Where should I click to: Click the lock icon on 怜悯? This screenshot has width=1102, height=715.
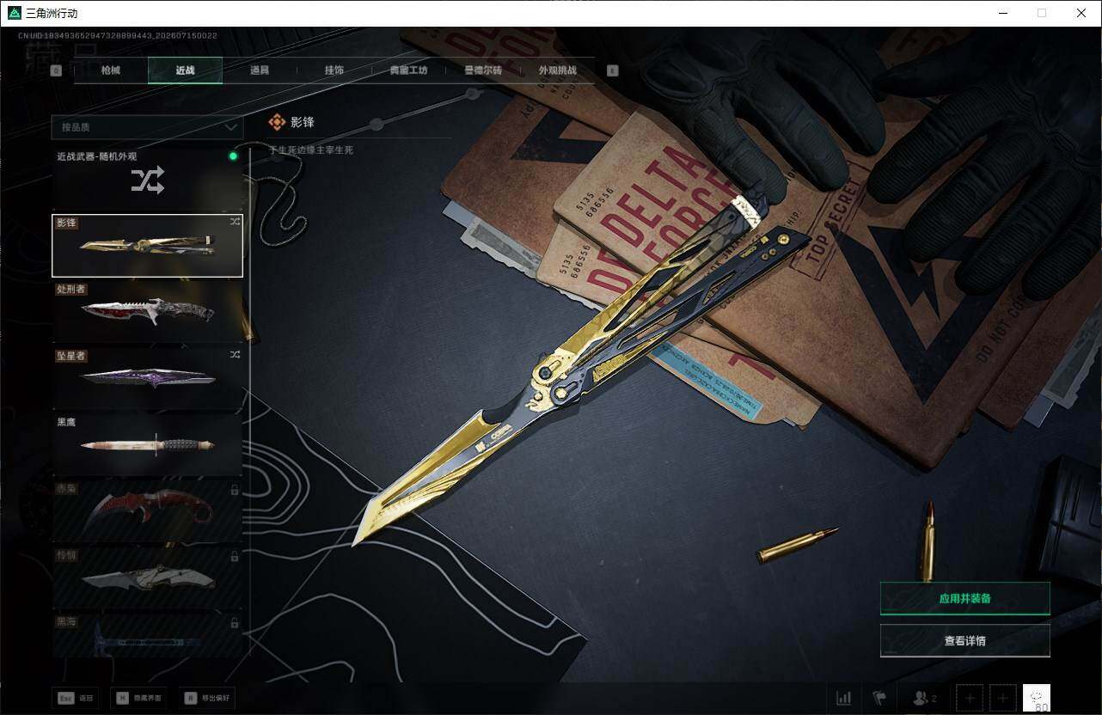tap(235, 556)
